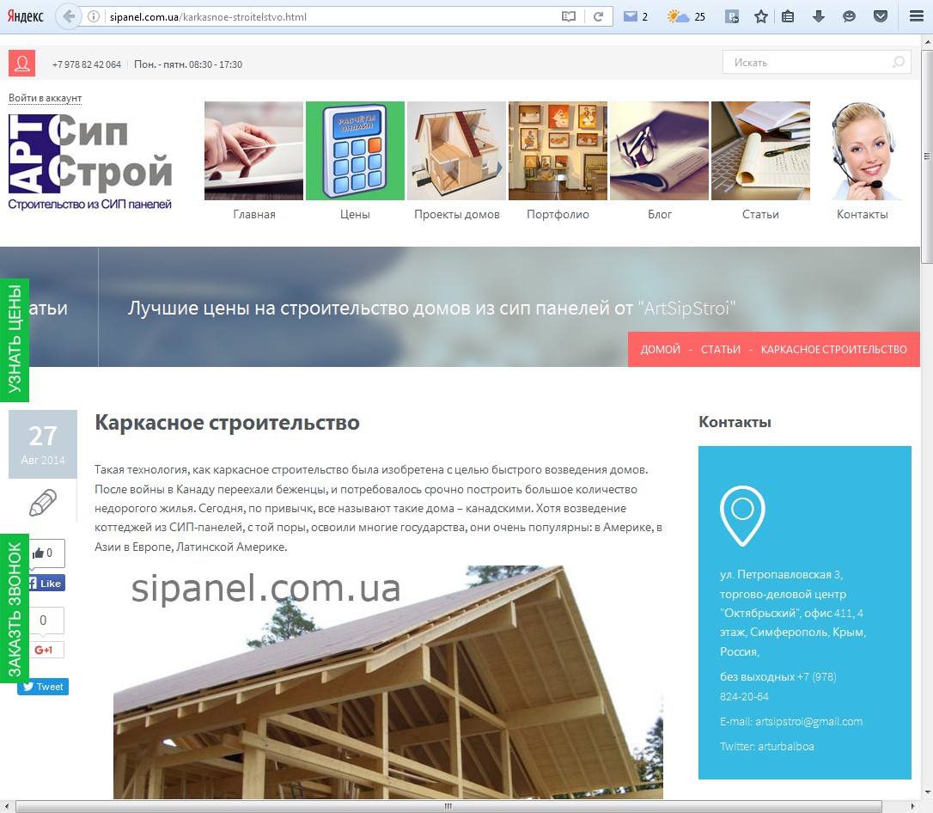Reload the page with the refresh icon
Viewport: 933px width, 813px height.
tap(598, 16)
